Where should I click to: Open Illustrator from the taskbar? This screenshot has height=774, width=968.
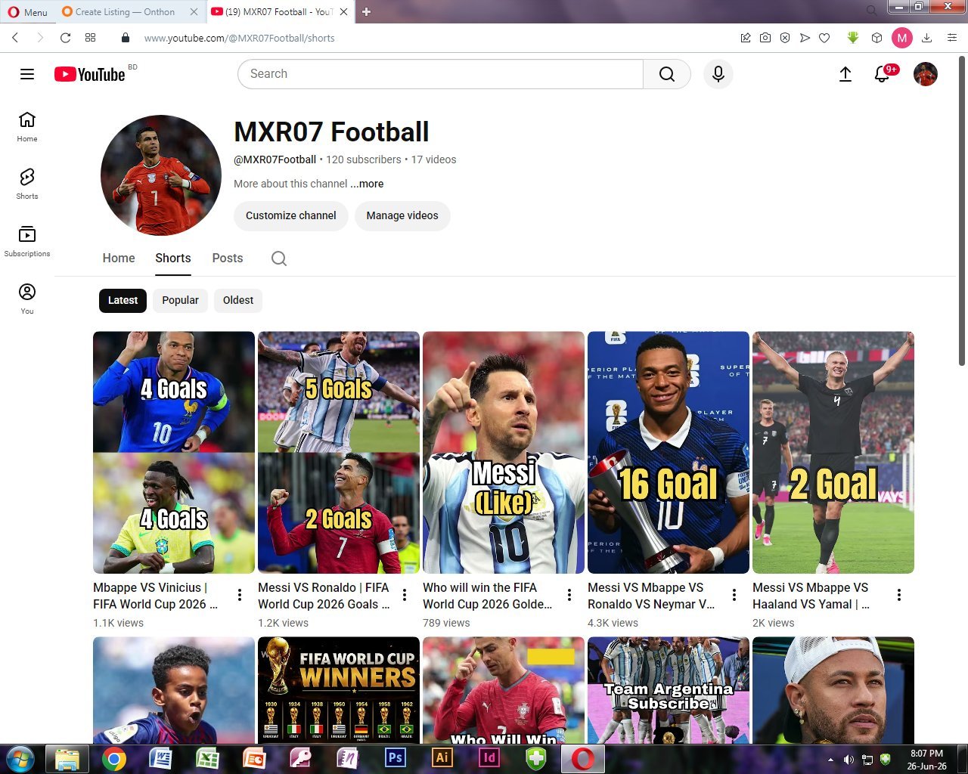click(442, 758)
